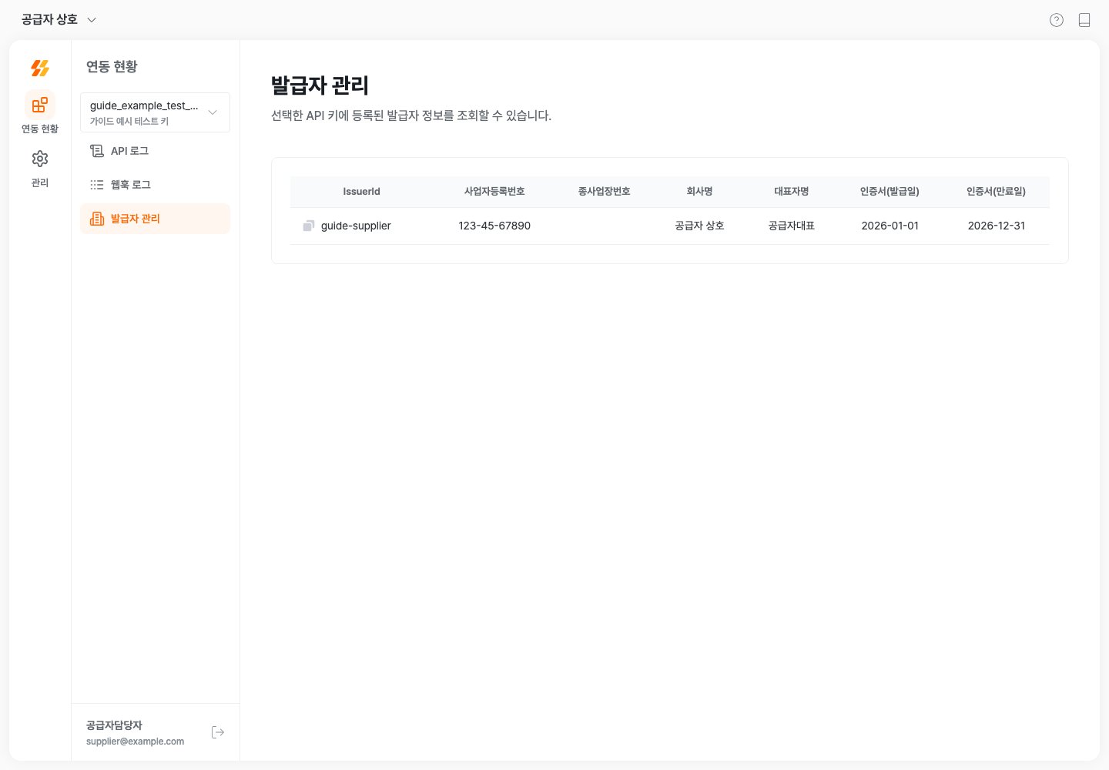This screenshot has height=770, width=1109.
Task: Click the 사업자등록번호 column header
Action: 494,192
